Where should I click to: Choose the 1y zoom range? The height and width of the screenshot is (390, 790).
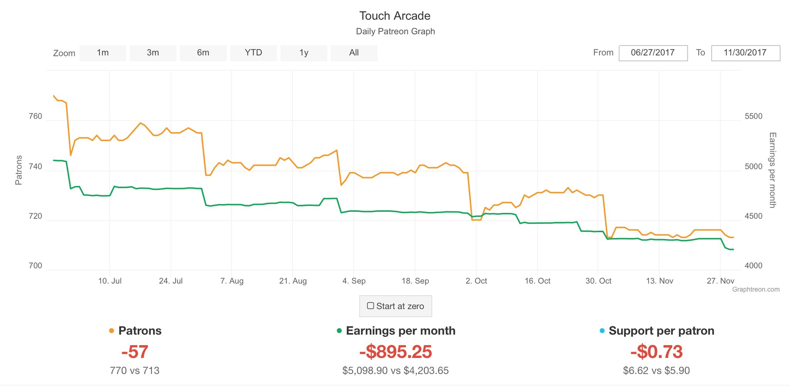[x=304, y=53]
